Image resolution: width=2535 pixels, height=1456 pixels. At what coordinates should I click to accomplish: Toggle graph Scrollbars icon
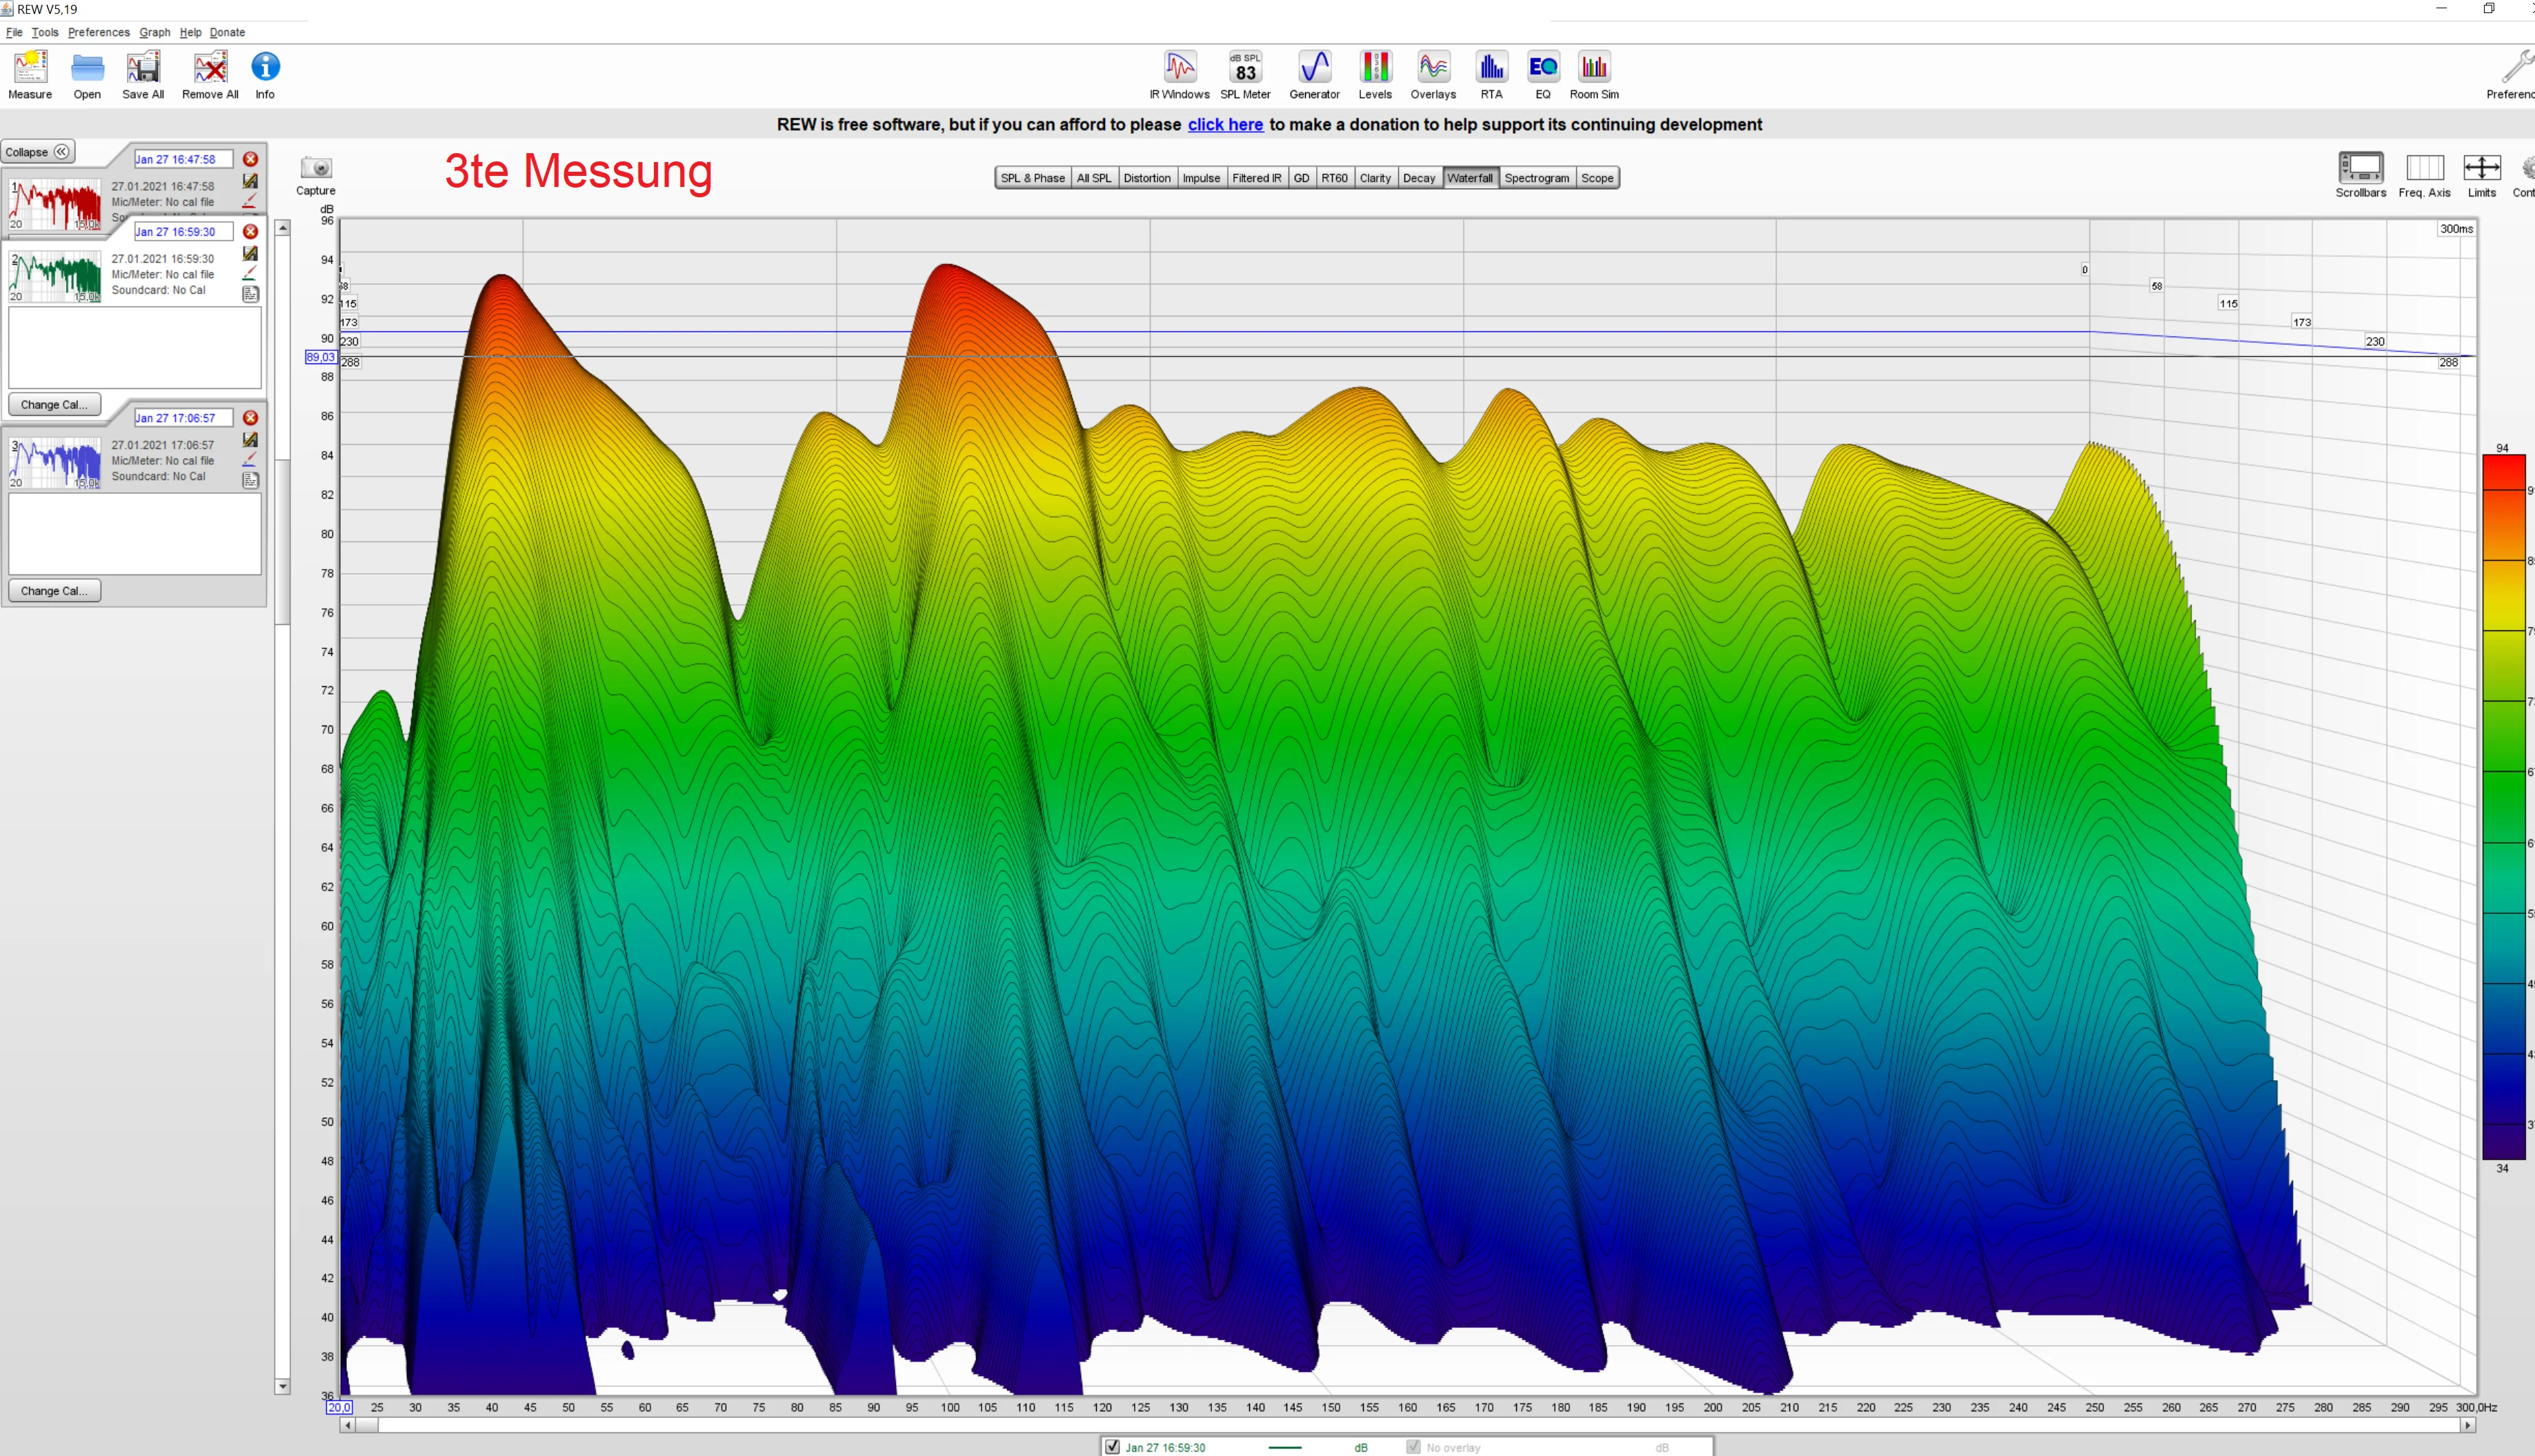point(2361,174)
